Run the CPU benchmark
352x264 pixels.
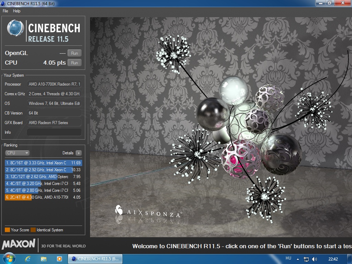[75, 63]
